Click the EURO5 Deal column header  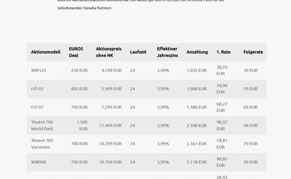(76, 52)
